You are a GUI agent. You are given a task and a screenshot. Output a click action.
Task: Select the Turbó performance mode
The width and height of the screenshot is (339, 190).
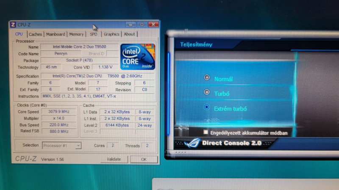tap(207, 92)
